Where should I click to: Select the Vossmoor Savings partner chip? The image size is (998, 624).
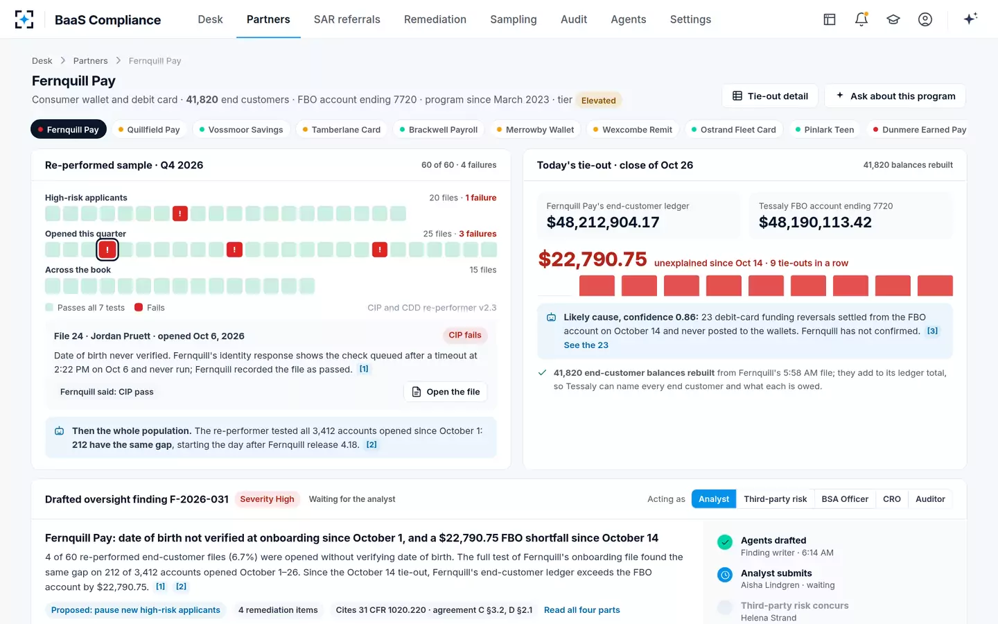click(241, 130)
